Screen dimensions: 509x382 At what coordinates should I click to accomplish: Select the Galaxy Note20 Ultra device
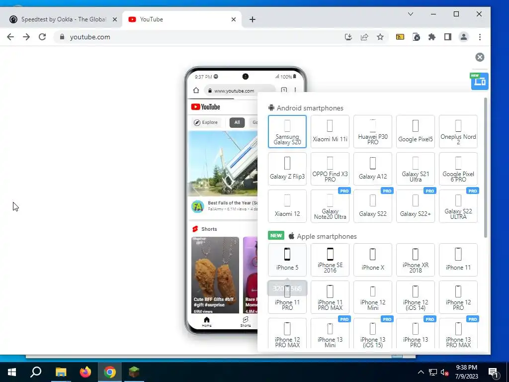pos(330,206)
